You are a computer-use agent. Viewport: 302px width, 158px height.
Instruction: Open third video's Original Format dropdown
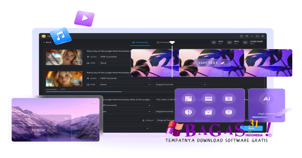[x=165, y=111]
